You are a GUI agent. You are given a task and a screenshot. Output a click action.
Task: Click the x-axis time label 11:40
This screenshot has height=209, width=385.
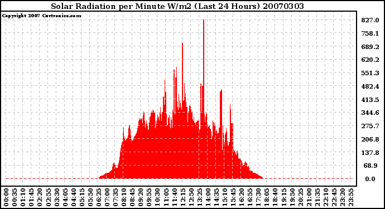click(174, 197)
